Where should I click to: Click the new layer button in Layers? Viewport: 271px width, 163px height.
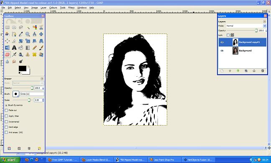tap(222, 71)
